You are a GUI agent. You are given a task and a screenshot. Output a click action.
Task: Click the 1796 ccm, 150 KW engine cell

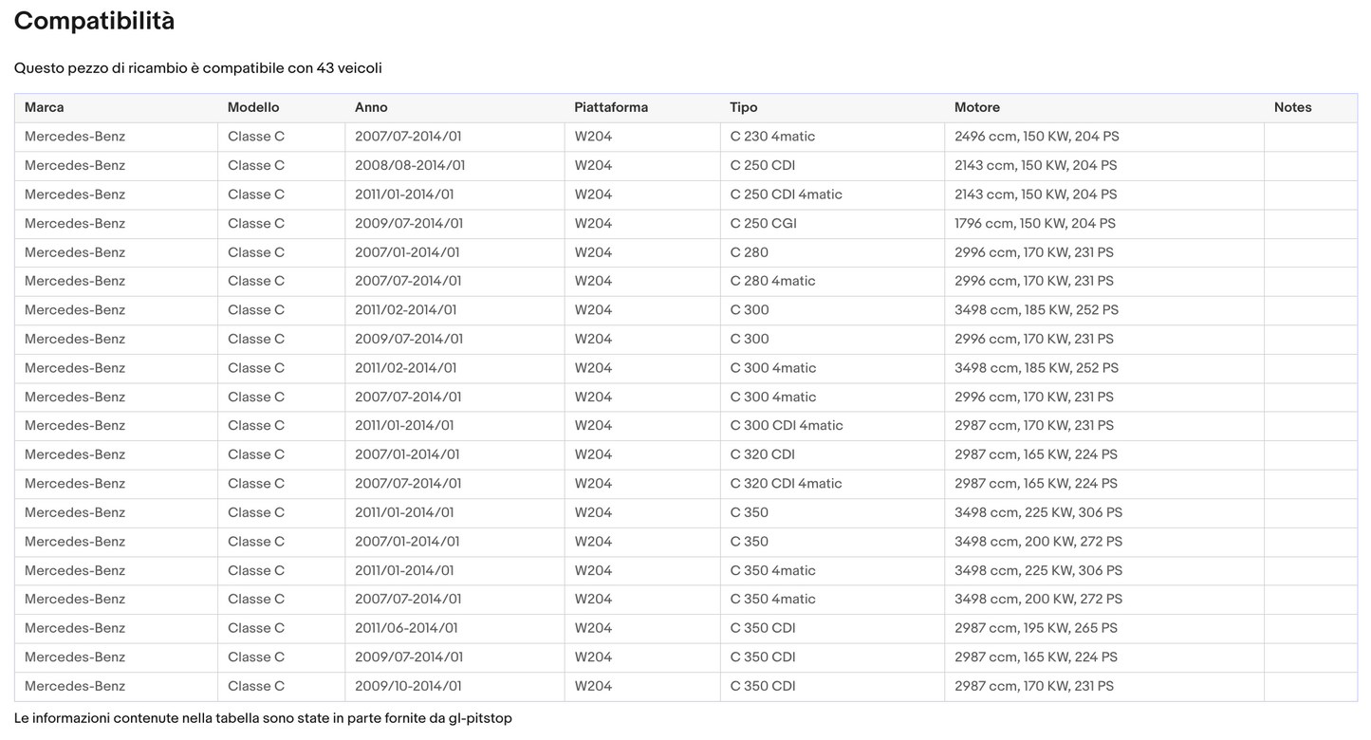1035,224
